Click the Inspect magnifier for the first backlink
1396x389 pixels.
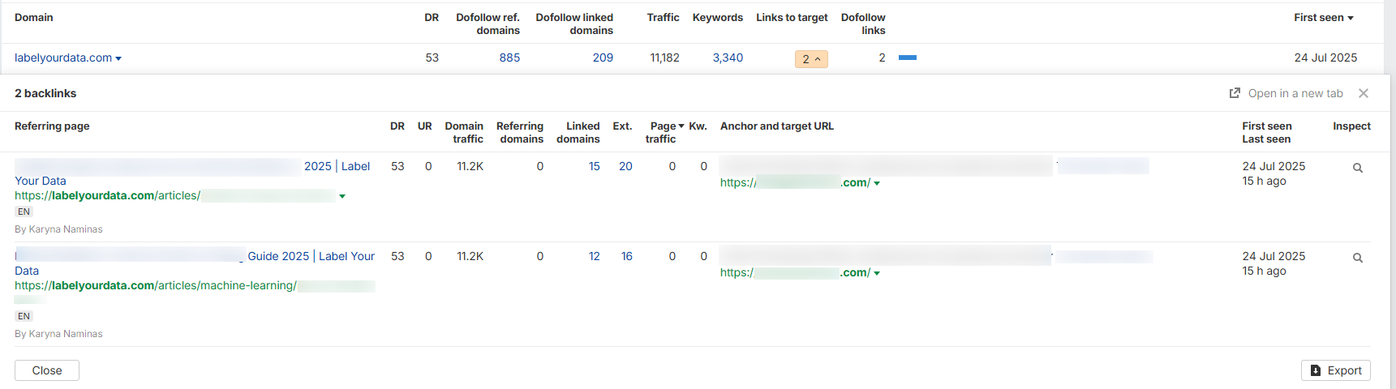(1357, 168)
